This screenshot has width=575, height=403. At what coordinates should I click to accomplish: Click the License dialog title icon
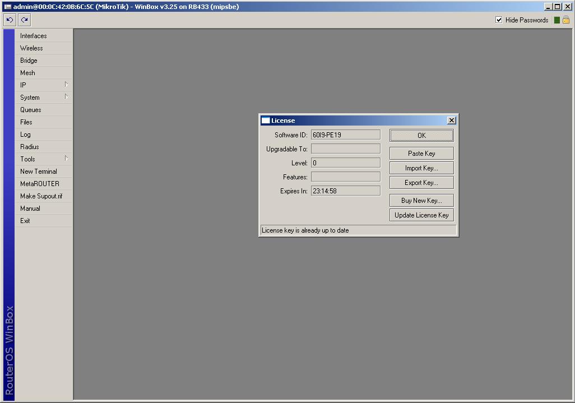click(266, 121)
